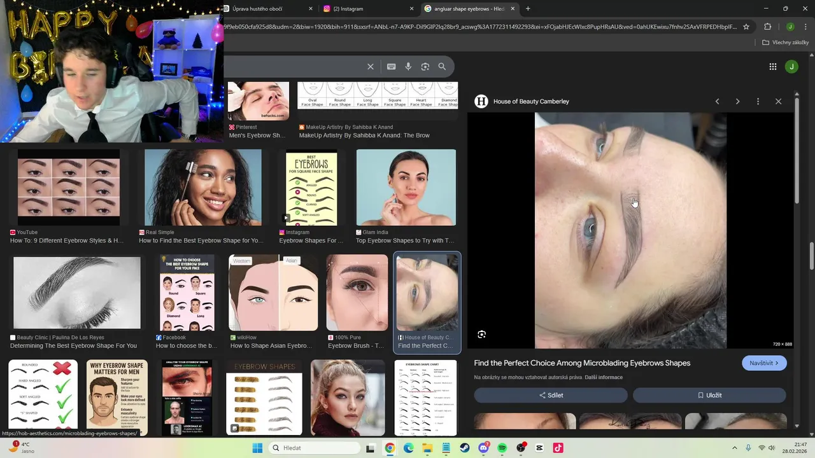Open the Find the Perfect Choice title link
Screen dimensions: 815x458
tap(582, 363)
